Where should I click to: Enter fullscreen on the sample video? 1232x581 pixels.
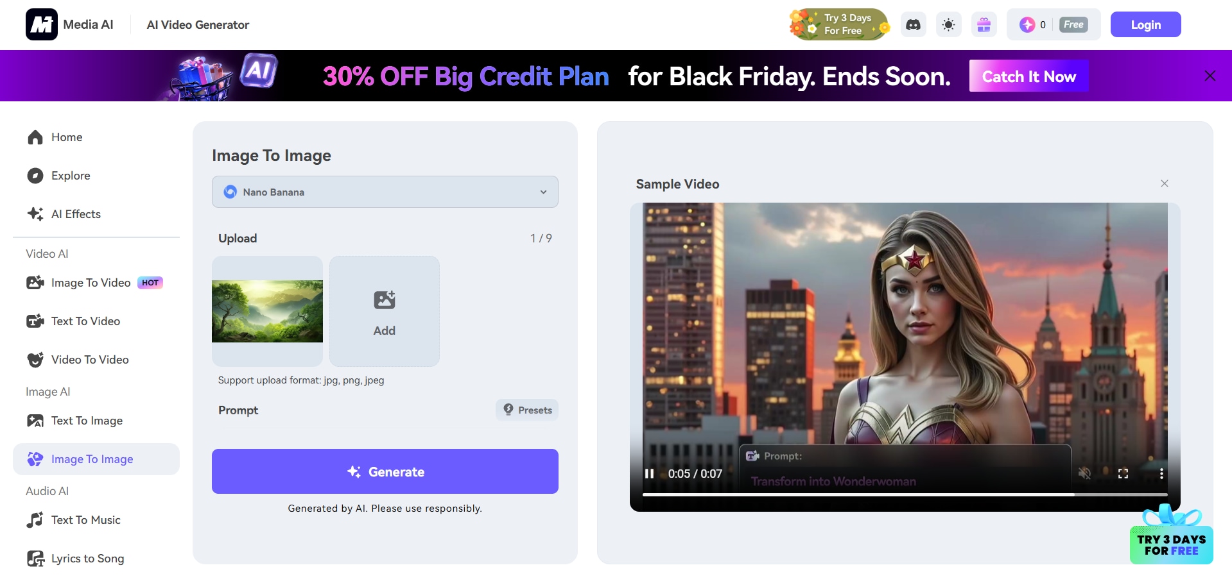(x=1123, y=473)
